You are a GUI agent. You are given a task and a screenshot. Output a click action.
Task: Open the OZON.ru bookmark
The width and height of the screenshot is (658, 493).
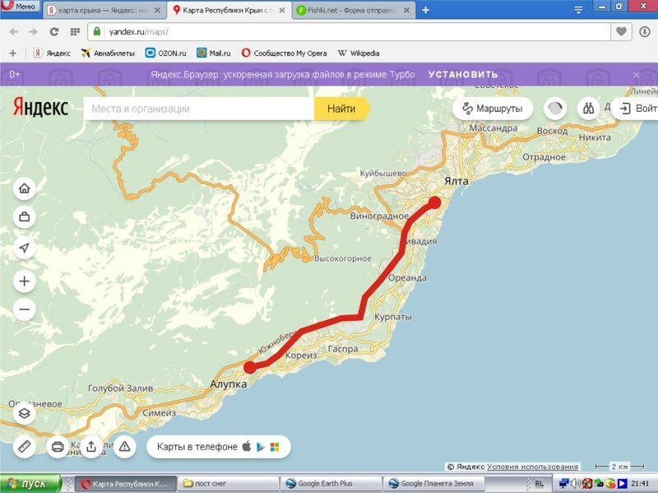pyautogui.click(x=165, y=53)
